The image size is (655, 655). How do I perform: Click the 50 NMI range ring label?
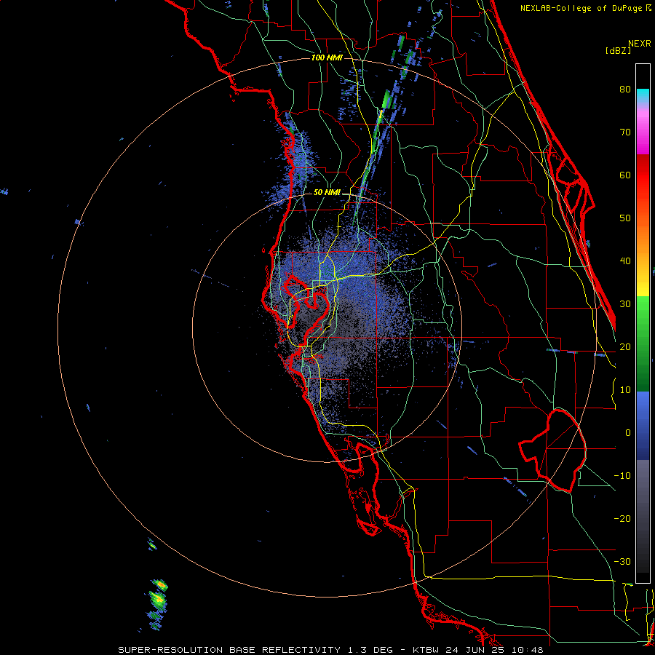tap(327, 193)
